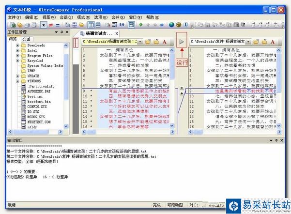Switch to the 会话 workspace tab

pos(26,39)
